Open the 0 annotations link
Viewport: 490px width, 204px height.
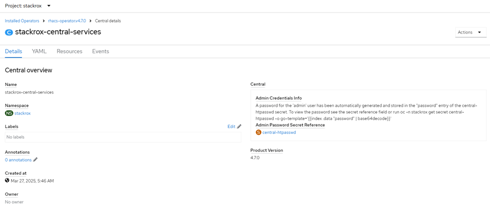click(x=18, y=160)
